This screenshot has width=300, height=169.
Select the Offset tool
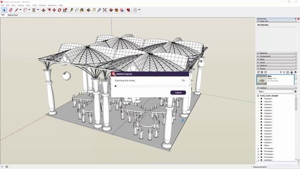[x=49, y=10]
